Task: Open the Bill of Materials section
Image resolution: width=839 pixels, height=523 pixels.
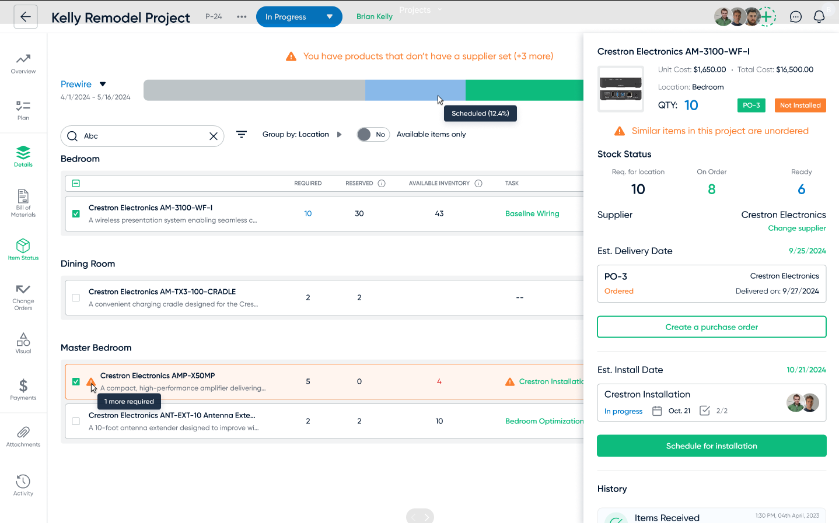Action: 23,203
